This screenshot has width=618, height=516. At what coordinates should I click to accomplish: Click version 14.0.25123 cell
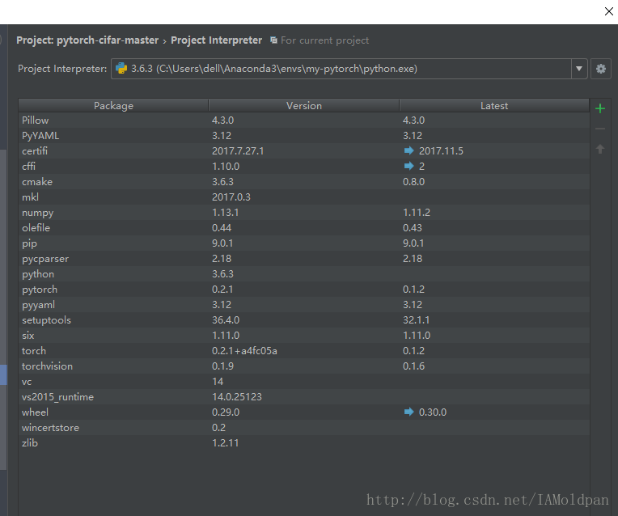point(237,397)
